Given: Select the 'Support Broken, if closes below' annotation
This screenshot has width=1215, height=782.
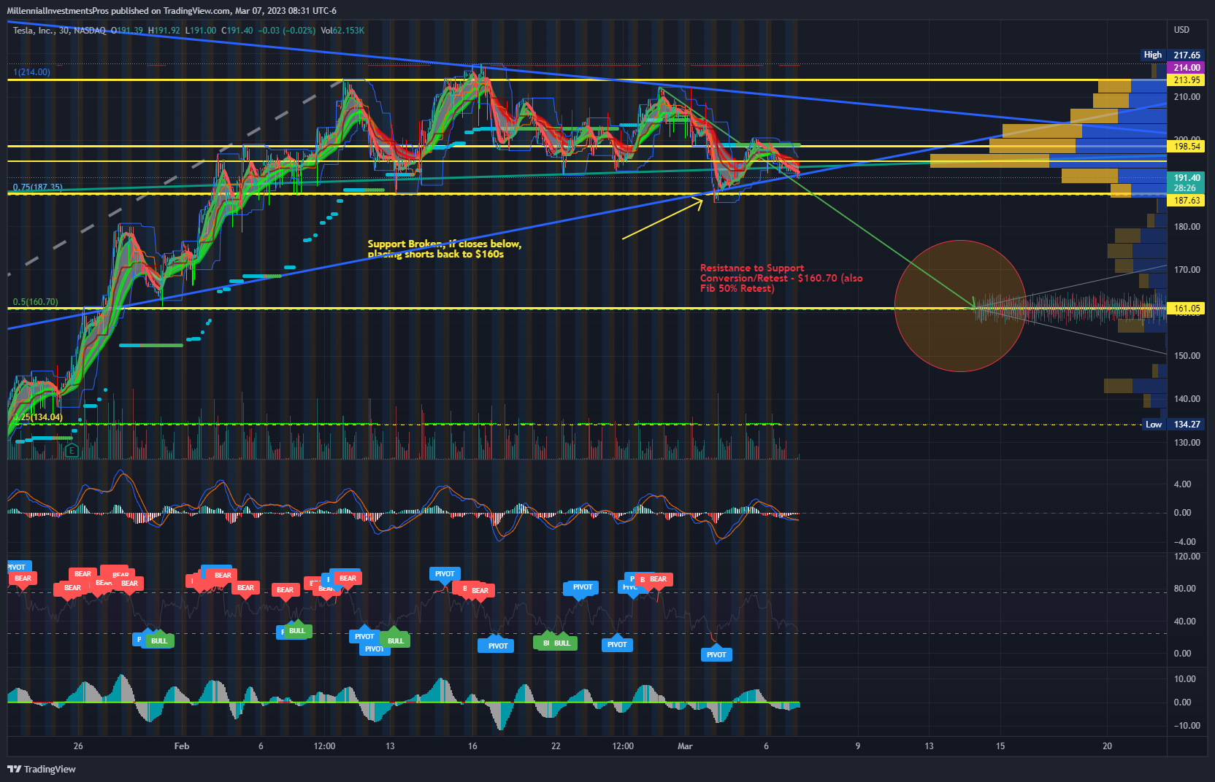Looking at the screenshot, I should click(x=444, y=249).
